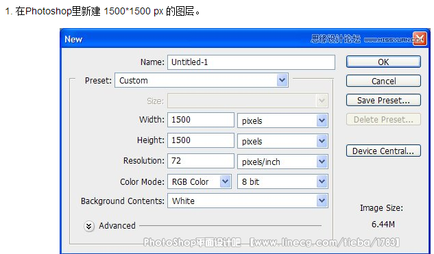Click the Height value field
The image size is (434, 254).
[201, 140]
